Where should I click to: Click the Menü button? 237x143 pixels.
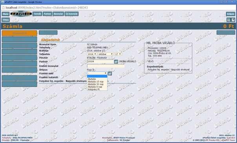(x=5, y=14)
